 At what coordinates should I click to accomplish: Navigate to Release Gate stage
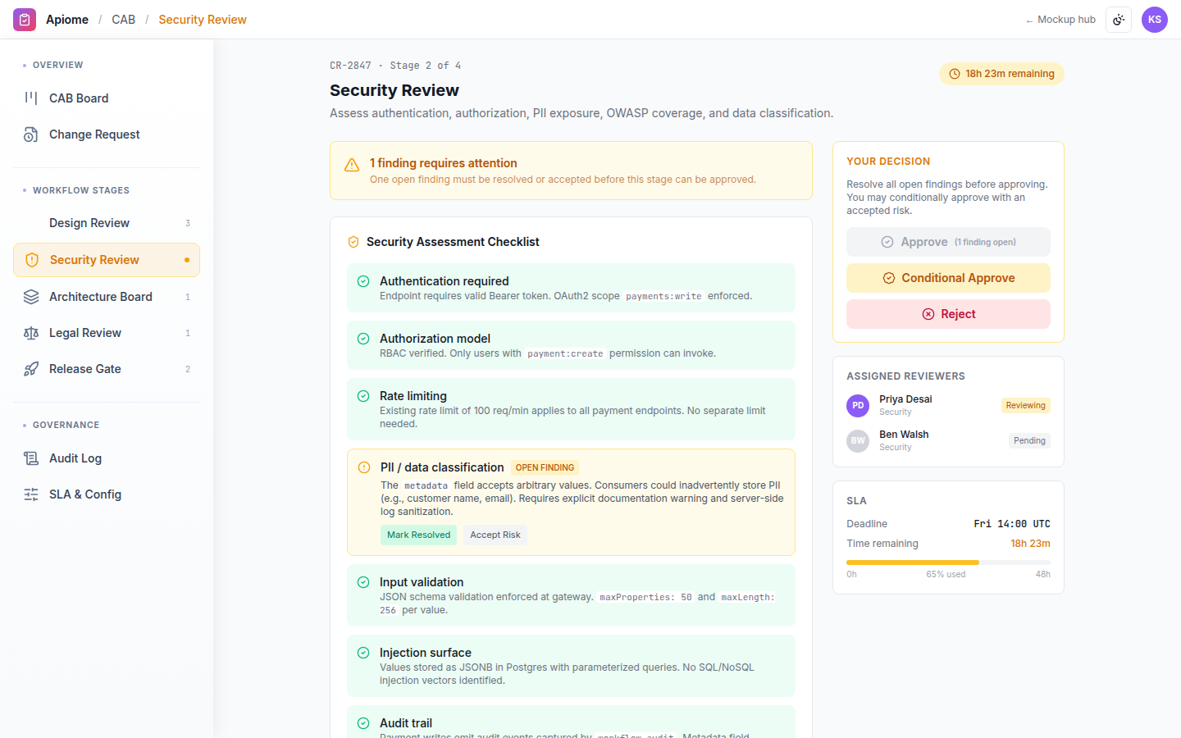pos(107,369)
